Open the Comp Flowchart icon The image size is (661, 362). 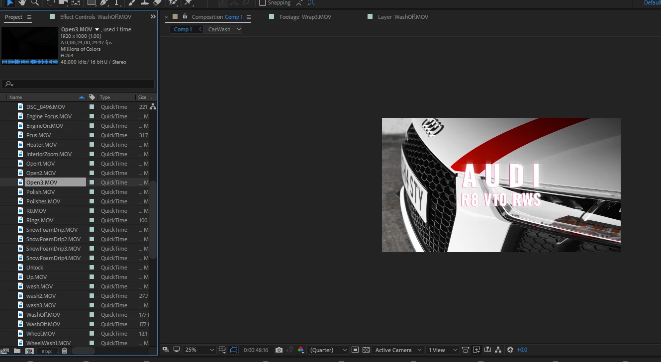click(498, 350)
